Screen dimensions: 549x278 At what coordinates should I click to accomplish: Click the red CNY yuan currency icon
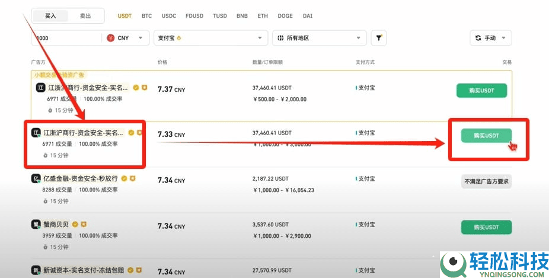[x=111, y=38]
